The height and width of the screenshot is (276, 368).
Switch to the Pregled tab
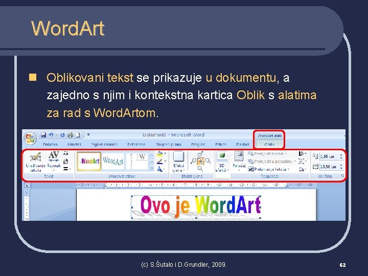coord(198,144)
